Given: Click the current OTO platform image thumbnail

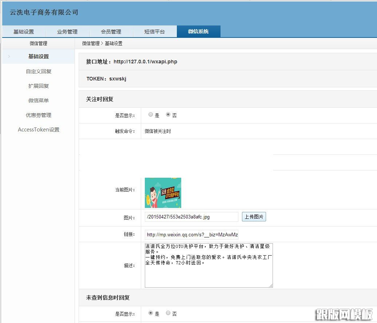Looking at the screenshot, I should [163, 193].
